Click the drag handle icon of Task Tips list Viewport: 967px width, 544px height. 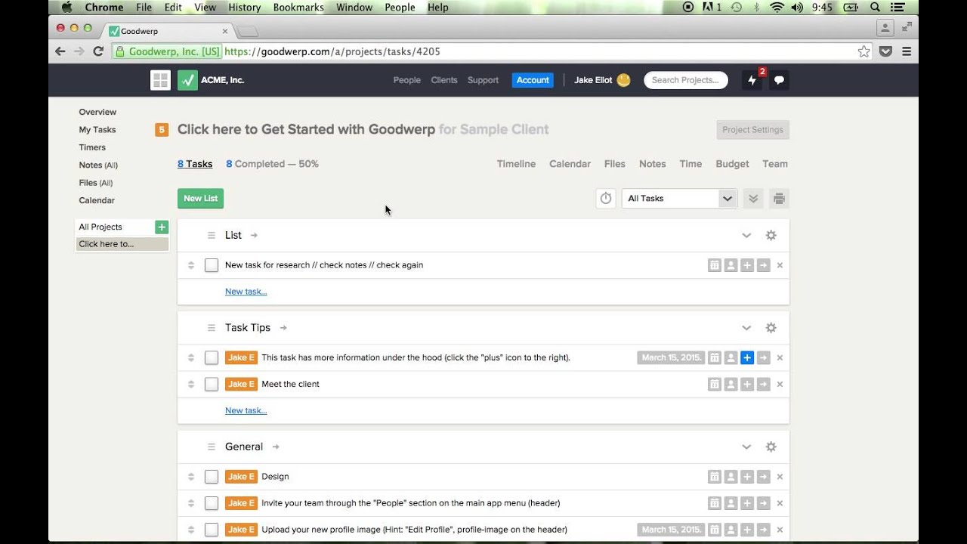pyautogui.click(x=212, y=328)
